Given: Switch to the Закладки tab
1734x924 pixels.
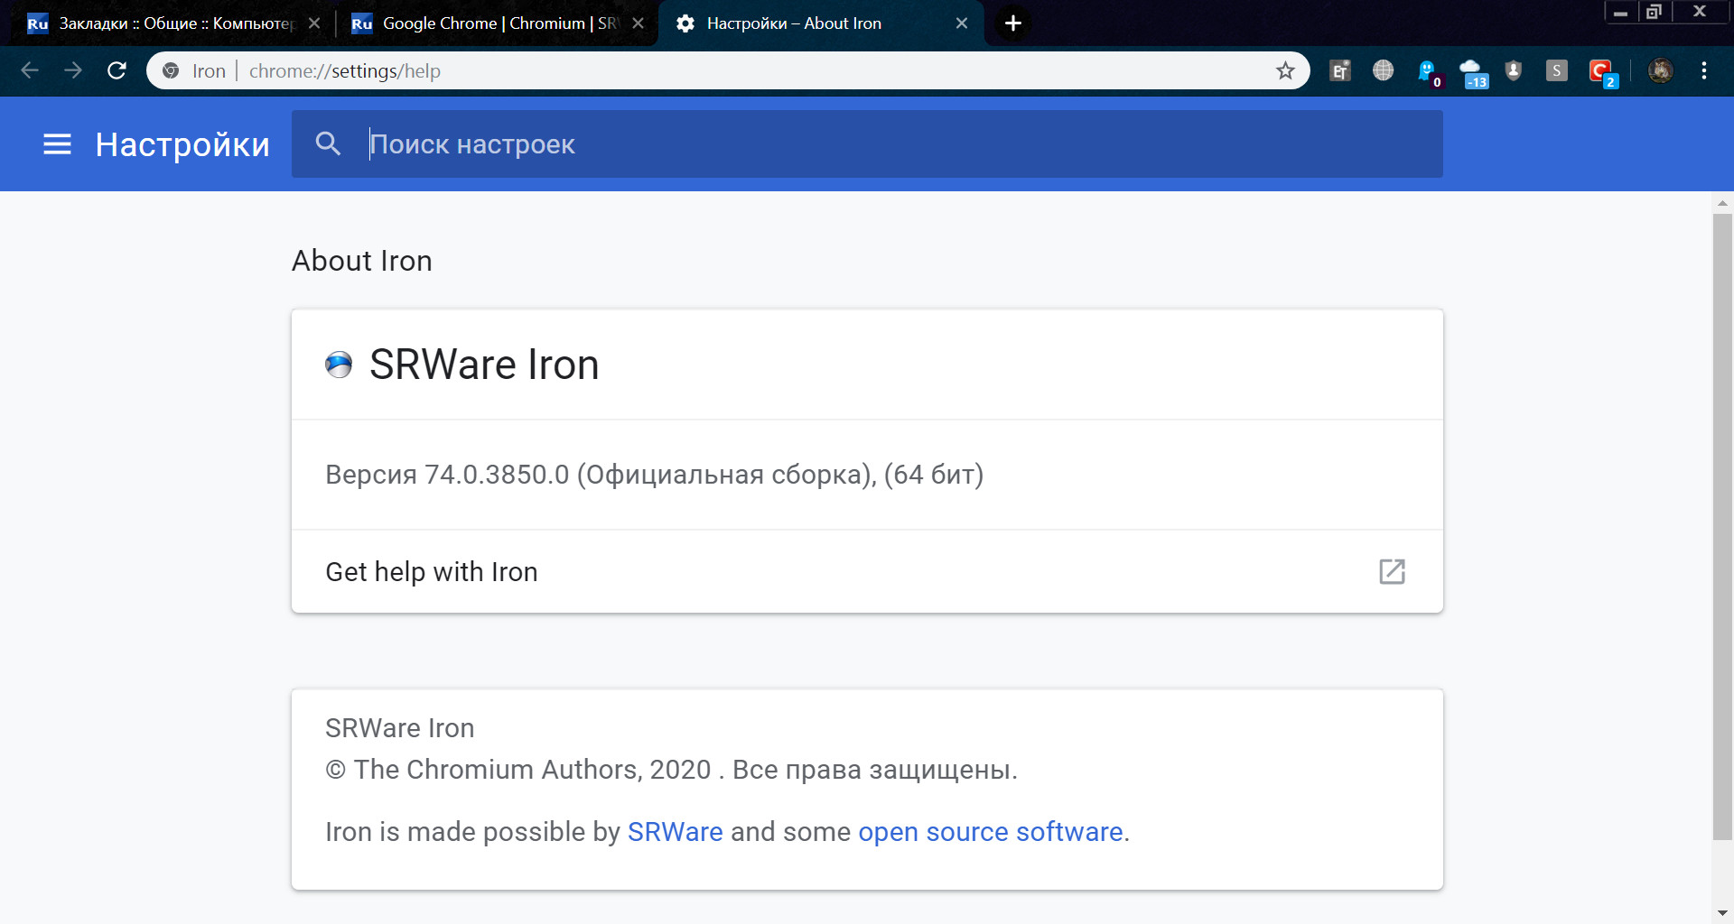Looking at the screenshot, I should click(x=163, y=23).
